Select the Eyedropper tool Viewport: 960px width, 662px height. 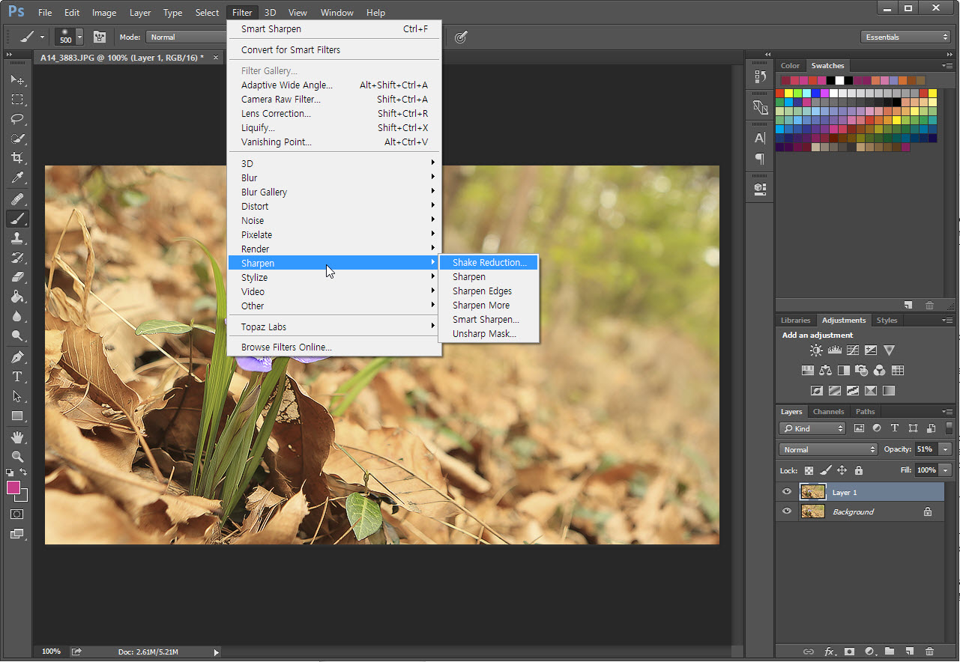tap(17, 177)
